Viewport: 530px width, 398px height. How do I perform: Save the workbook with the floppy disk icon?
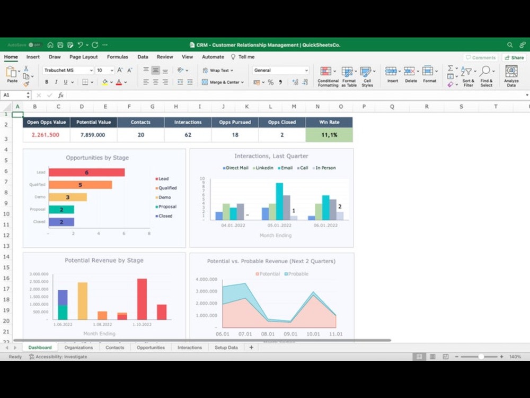pos(60,45)
